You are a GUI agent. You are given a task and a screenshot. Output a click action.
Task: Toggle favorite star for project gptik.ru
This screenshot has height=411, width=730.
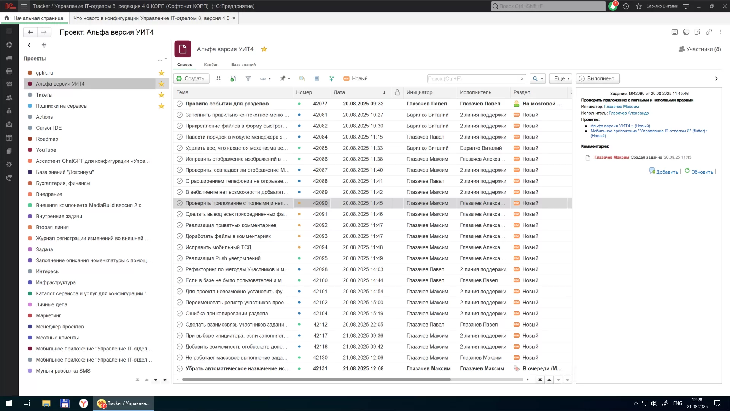click(161, 73)
